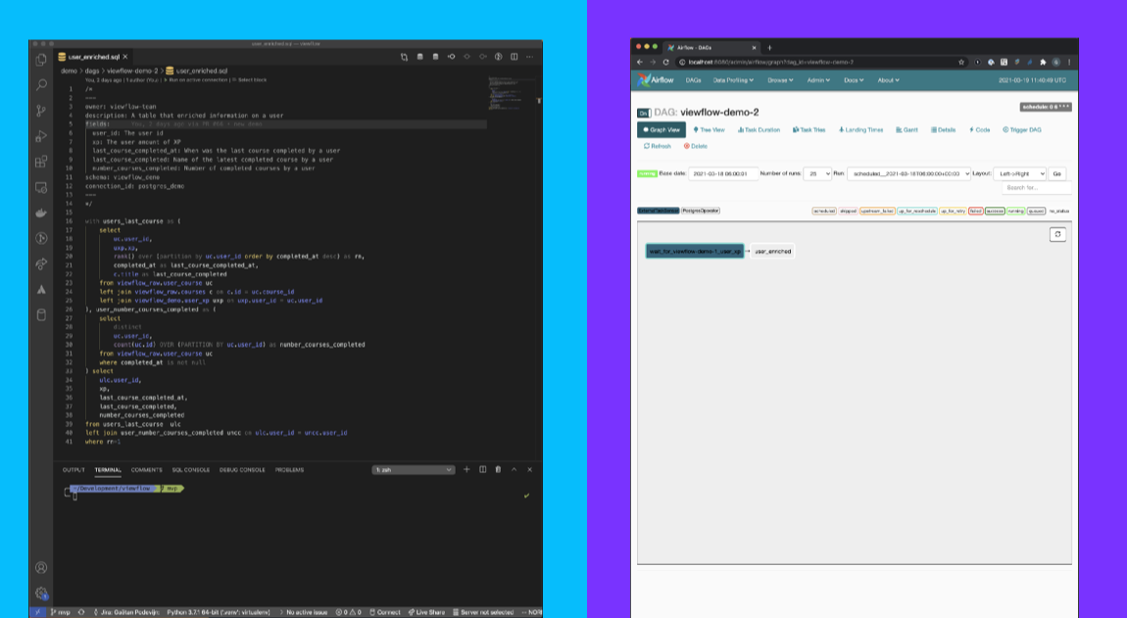Open the Source Control view icon

tap(42, 112)
